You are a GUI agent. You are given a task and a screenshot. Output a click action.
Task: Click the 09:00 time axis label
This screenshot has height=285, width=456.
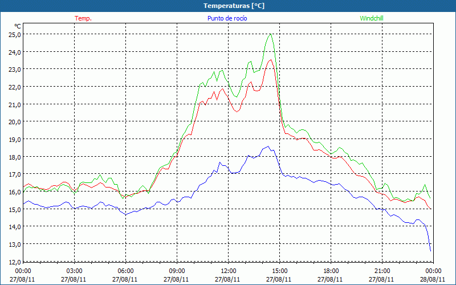click(177, 271)
